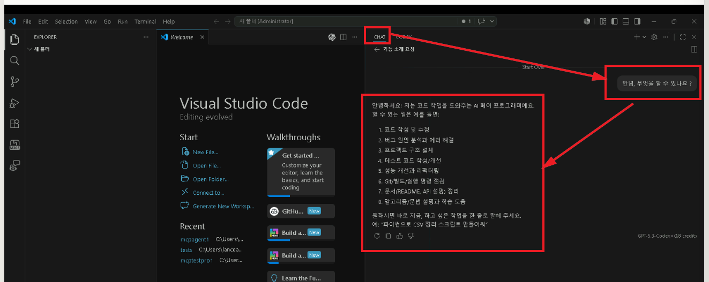Open Run and Debug view
The width and height of the screenshot is (709, 282).
point(14,103)
